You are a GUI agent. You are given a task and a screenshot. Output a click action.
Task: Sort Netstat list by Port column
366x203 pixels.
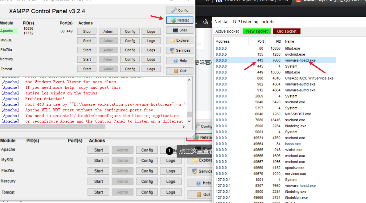257,41
